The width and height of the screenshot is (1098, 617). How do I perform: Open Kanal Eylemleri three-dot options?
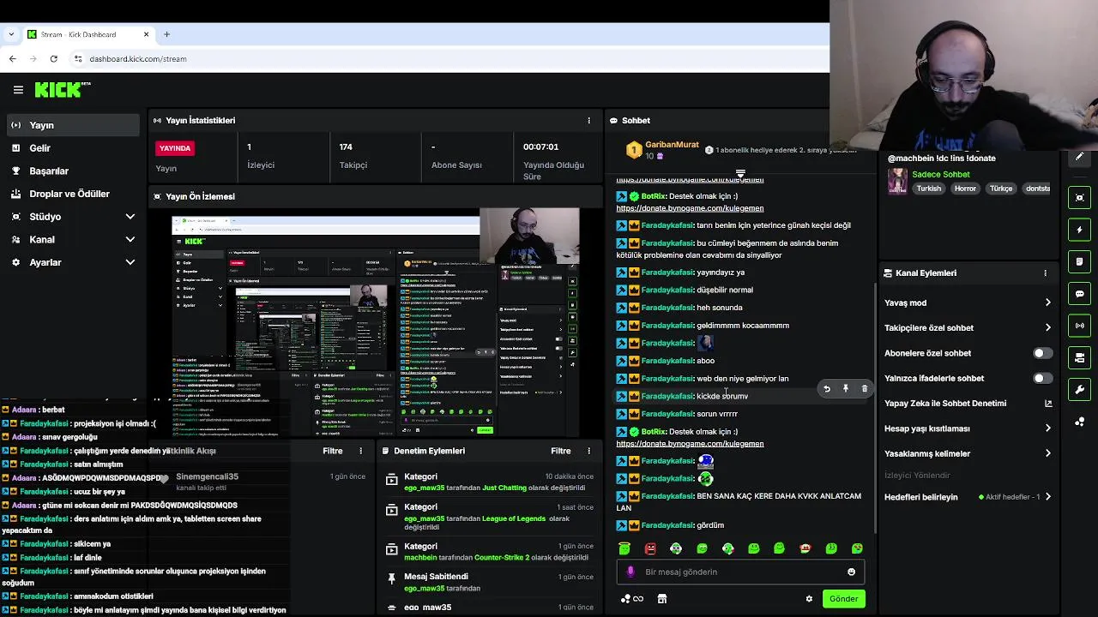[x=1045, y=273]
